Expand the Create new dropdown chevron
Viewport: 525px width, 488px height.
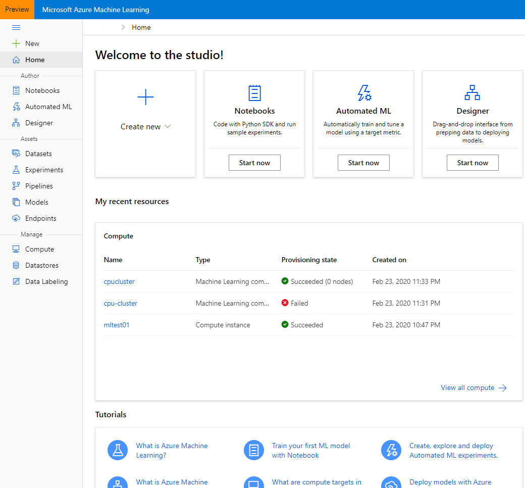pyautogui.click(x=168, y=126)
